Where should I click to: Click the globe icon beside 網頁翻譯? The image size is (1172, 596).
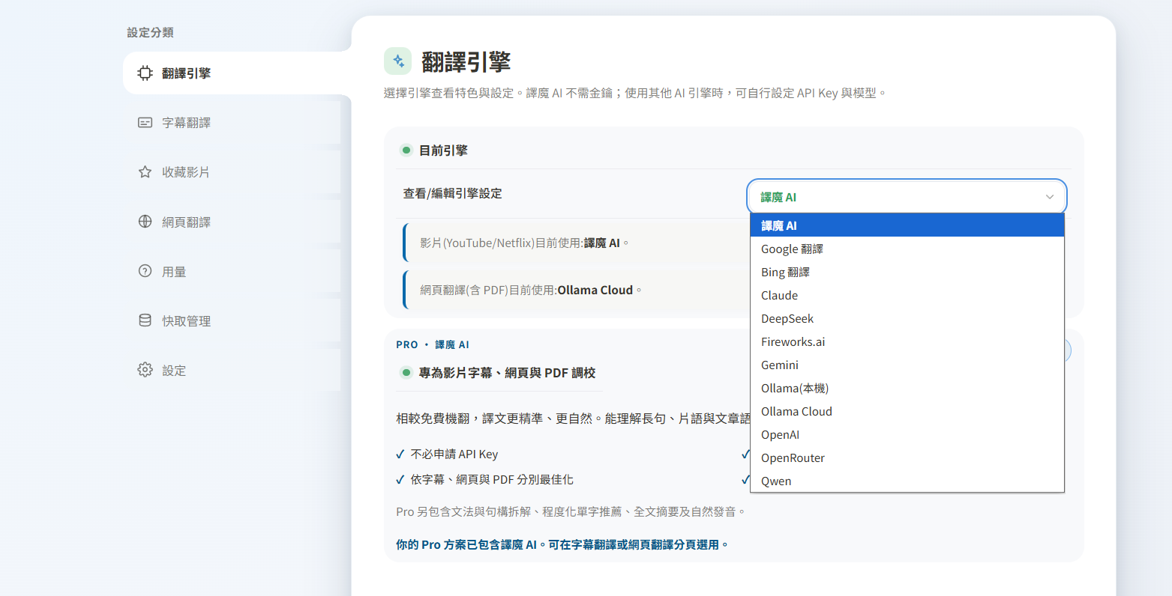(145, 222)
